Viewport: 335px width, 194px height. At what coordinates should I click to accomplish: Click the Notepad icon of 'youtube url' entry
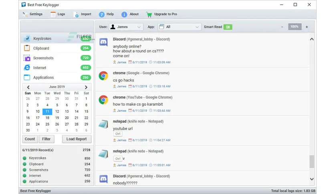[103, 124]
